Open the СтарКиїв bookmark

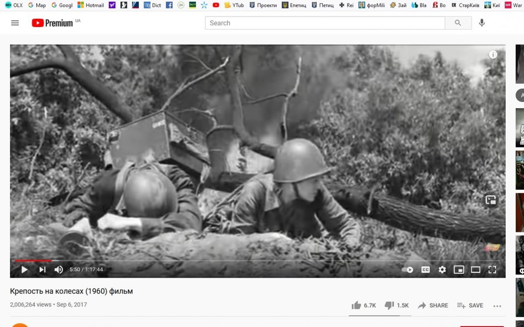(x=465, y=5)
